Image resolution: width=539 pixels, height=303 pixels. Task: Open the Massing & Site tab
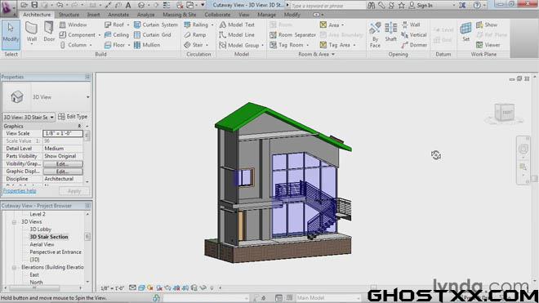point(179,15)
